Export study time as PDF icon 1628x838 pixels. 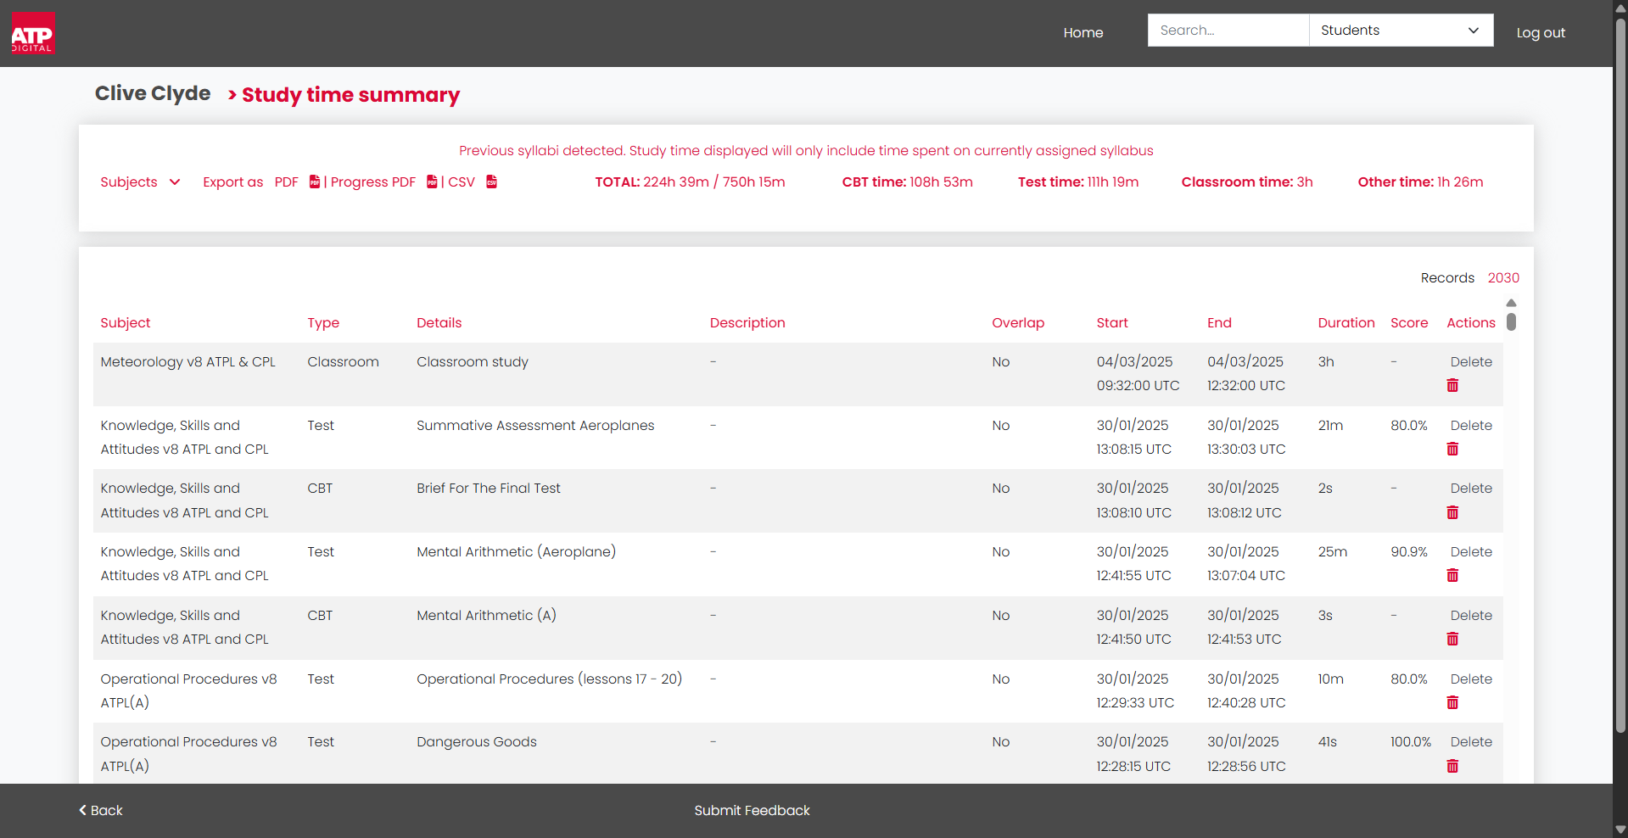pos(315,182)
